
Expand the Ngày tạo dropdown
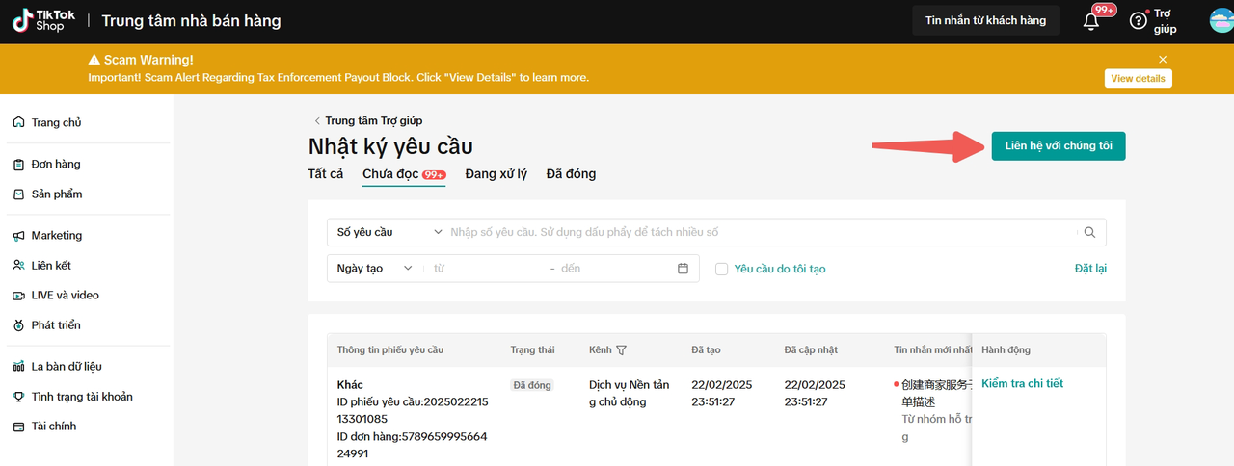(x=374, y=269)
